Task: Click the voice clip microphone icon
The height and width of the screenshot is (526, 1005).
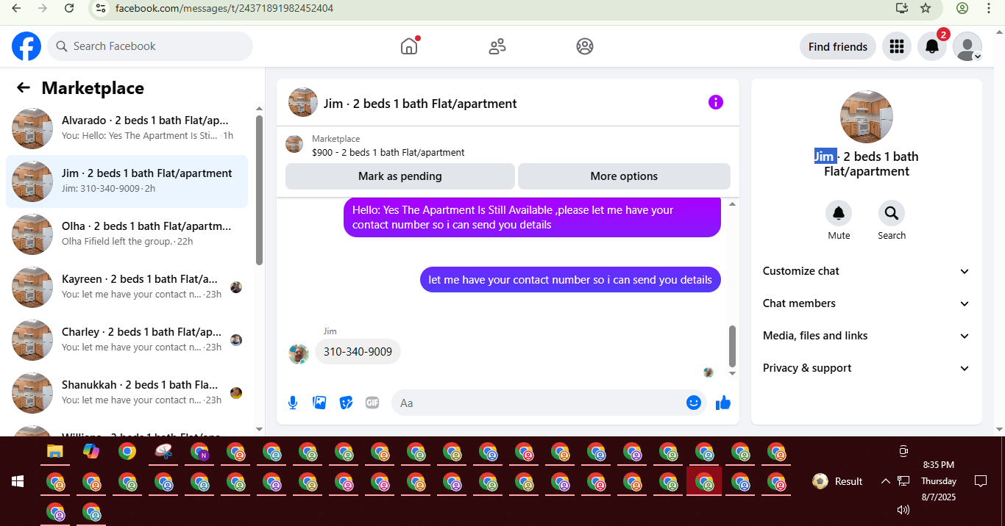Action: click(x=293, y=403)
